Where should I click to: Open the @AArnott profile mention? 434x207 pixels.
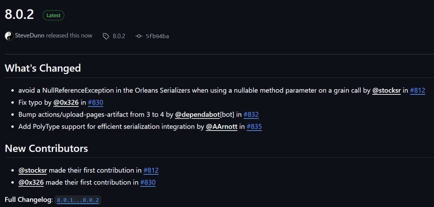point(221,127)
